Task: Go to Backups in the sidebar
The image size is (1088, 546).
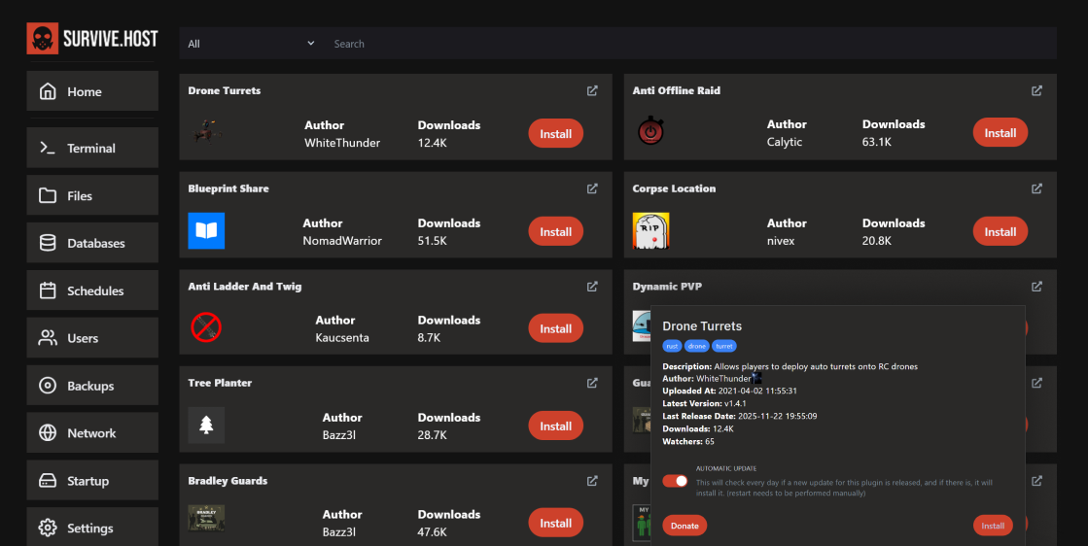Action: pyautogui.click(x=90, y=386)
